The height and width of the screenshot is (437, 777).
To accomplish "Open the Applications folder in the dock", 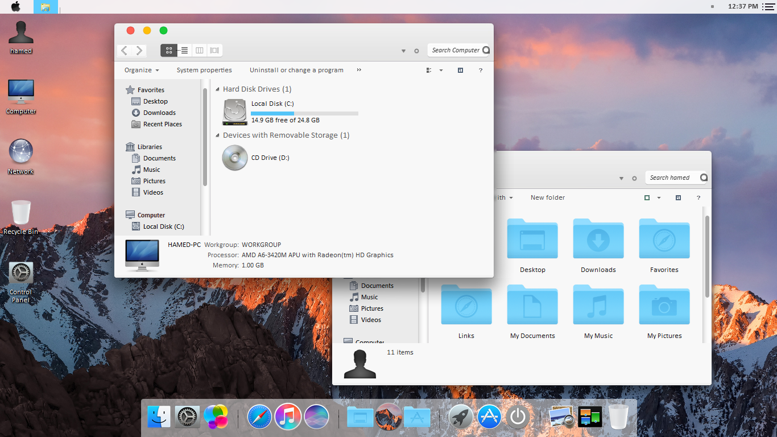I will point(418,418).
